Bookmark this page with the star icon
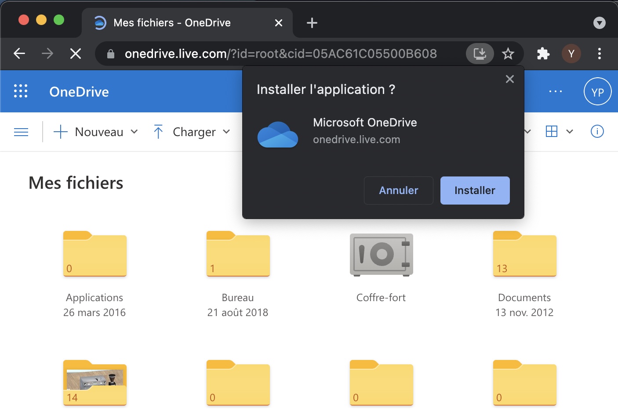The height and width of the screenshot is (410, 618). (508, 54)
